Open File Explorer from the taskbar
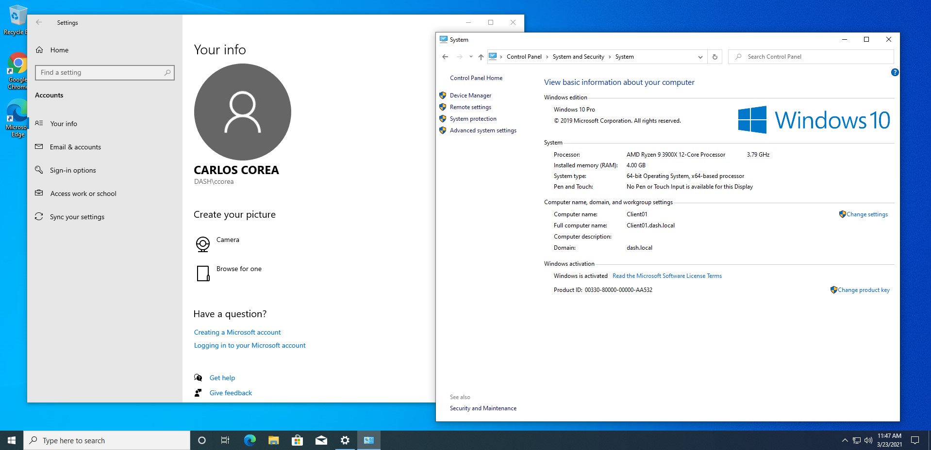Screen dimensions: 931x450 click(x=273, y=440)
